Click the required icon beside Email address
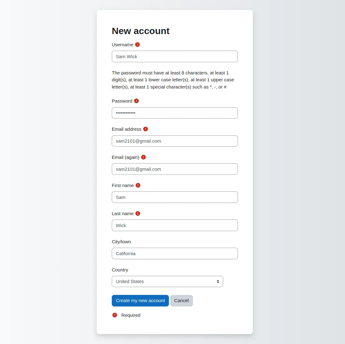 click(145, 129)
